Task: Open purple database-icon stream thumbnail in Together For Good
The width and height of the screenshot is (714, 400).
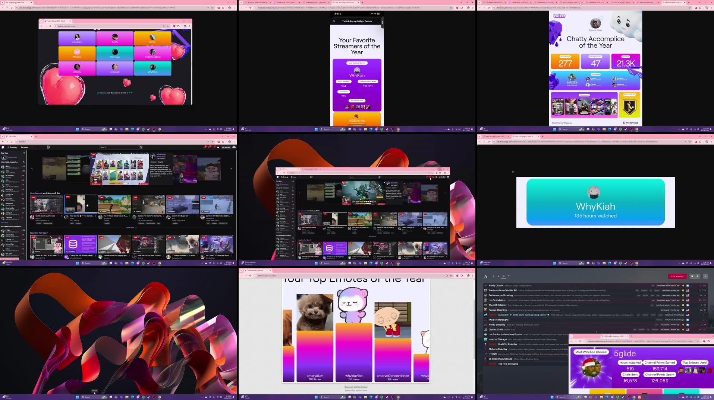Action: click(x=81, y=244)
